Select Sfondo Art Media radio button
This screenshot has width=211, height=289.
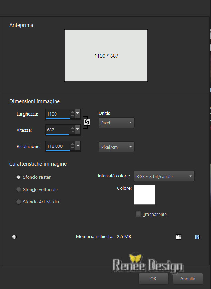point(18,202)
